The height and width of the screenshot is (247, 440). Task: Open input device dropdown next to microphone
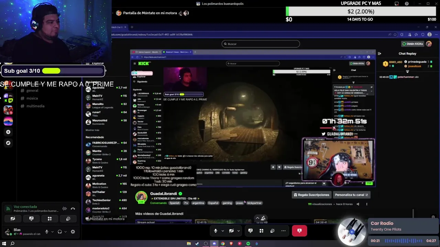pyautogui.click(x=52, y=232)
